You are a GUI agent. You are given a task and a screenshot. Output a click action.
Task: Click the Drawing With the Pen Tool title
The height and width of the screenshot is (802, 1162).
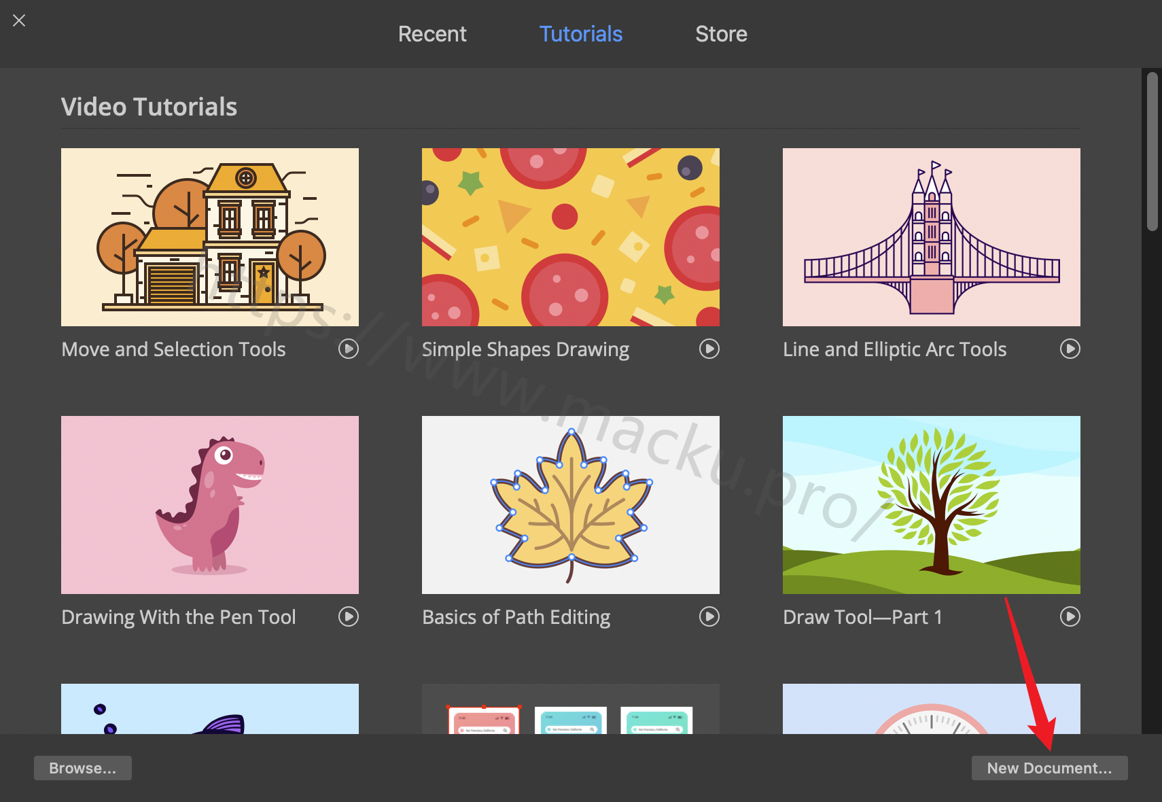[x=179, y=617]
